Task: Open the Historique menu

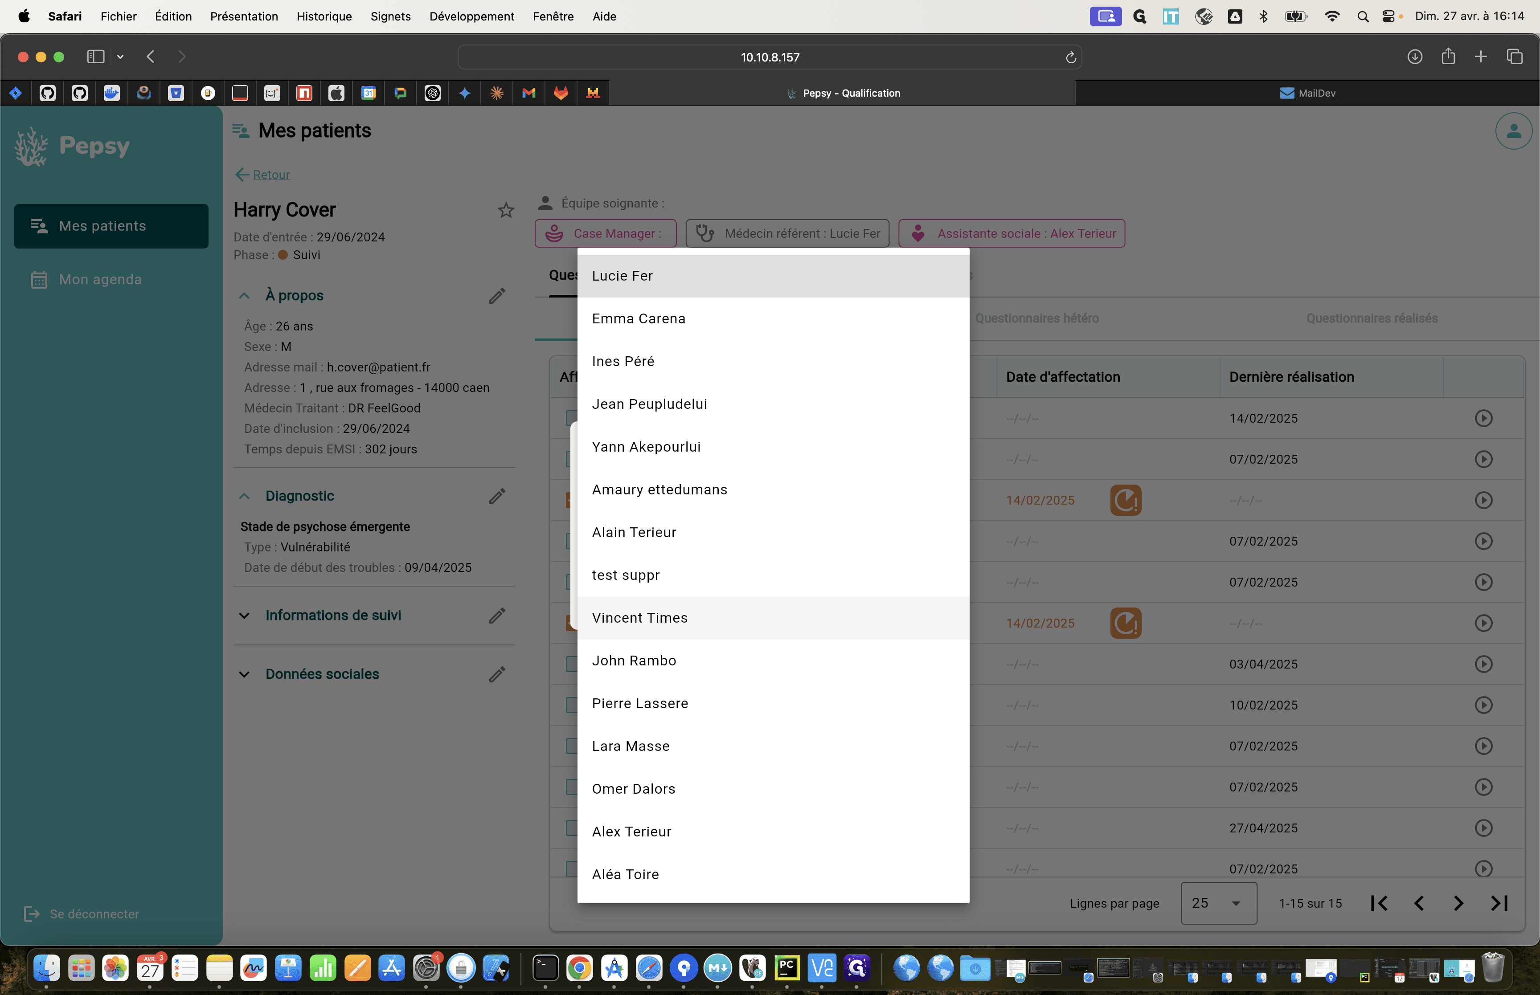Action: click(324, 16)
